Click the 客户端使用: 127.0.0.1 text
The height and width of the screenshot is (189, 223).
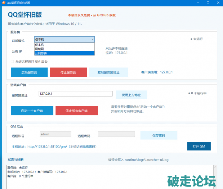pyautogui.click(x=157, y=72)
